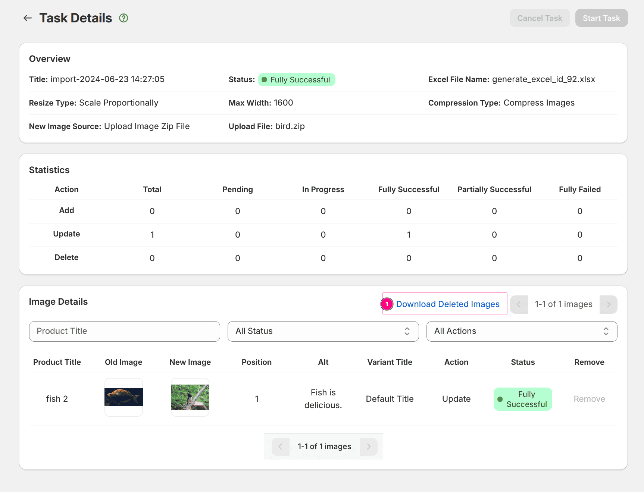Click next arrow in bottom pagination
644x492 pixels.
tap(368, 446)
